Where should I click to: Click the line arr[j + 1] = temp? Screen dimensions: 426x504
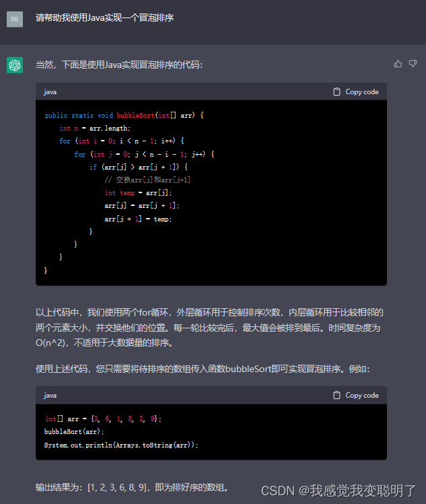(138, 219)
